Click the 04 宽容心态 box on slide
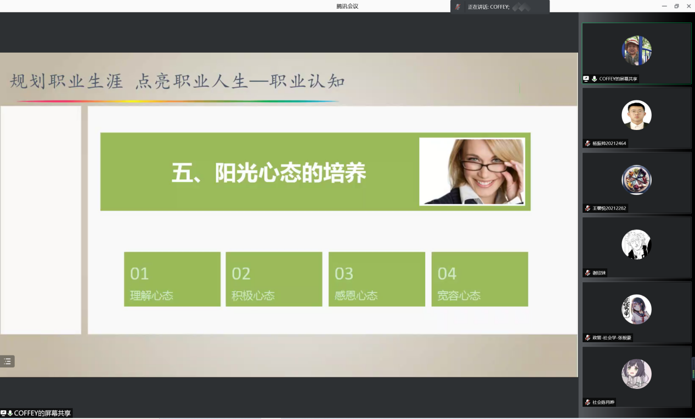Screen dimensions: 695x419 (x=479, y=279)
